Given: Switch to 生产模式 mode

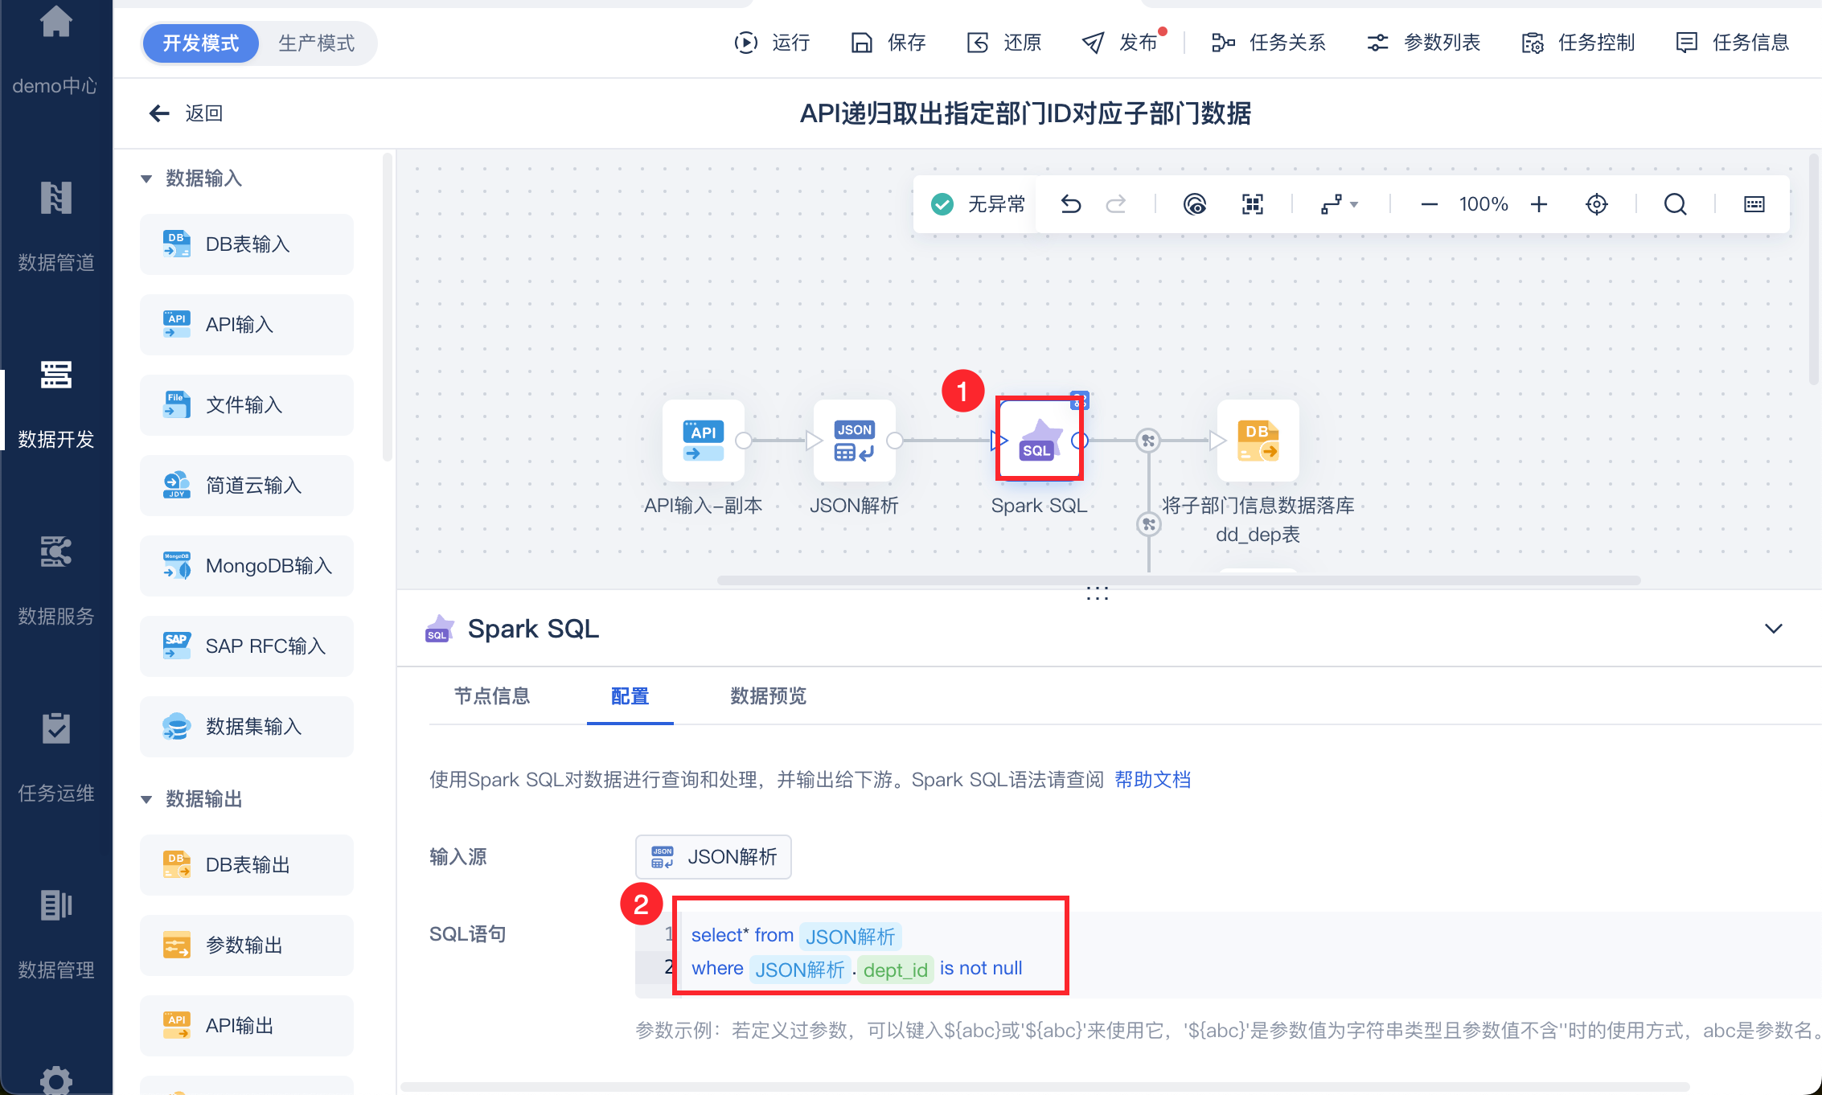Looking at the screenshot, I should [316, 43].
